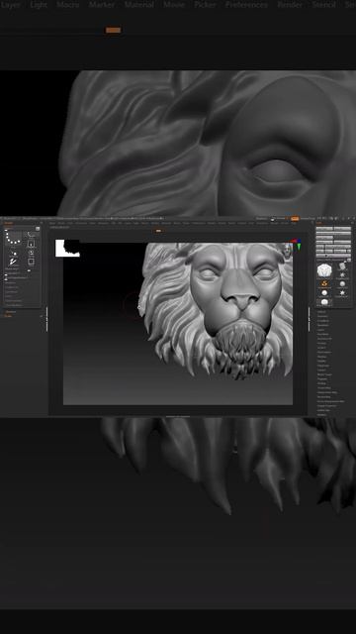Screen dimensions: 356x634
Task: Click the Import button in Tool panel
Action: tap(324, 242)
